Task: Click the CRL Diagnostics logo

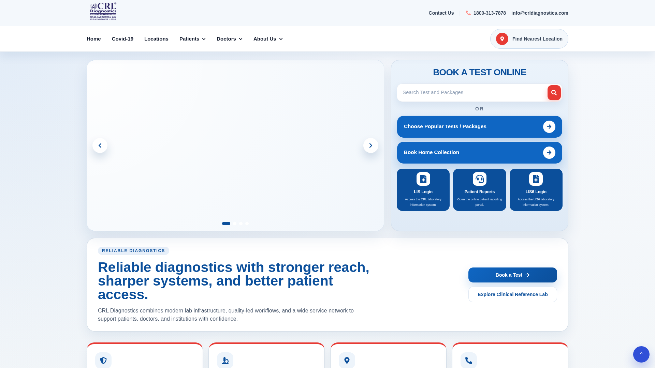Action: [x=103, y=11]
